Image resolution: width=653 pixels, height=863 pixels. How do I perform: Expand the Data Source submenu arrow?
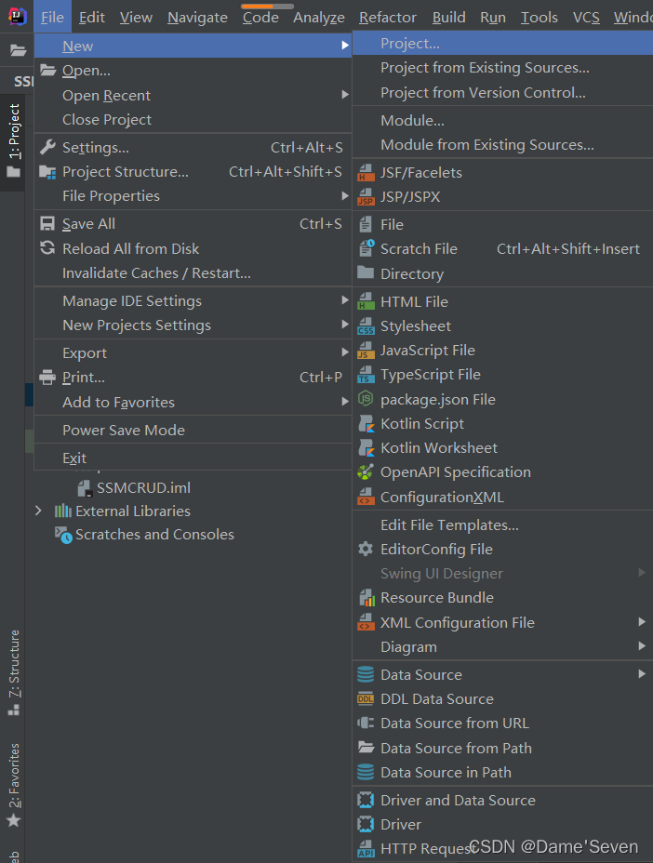[x=642, y=674]
